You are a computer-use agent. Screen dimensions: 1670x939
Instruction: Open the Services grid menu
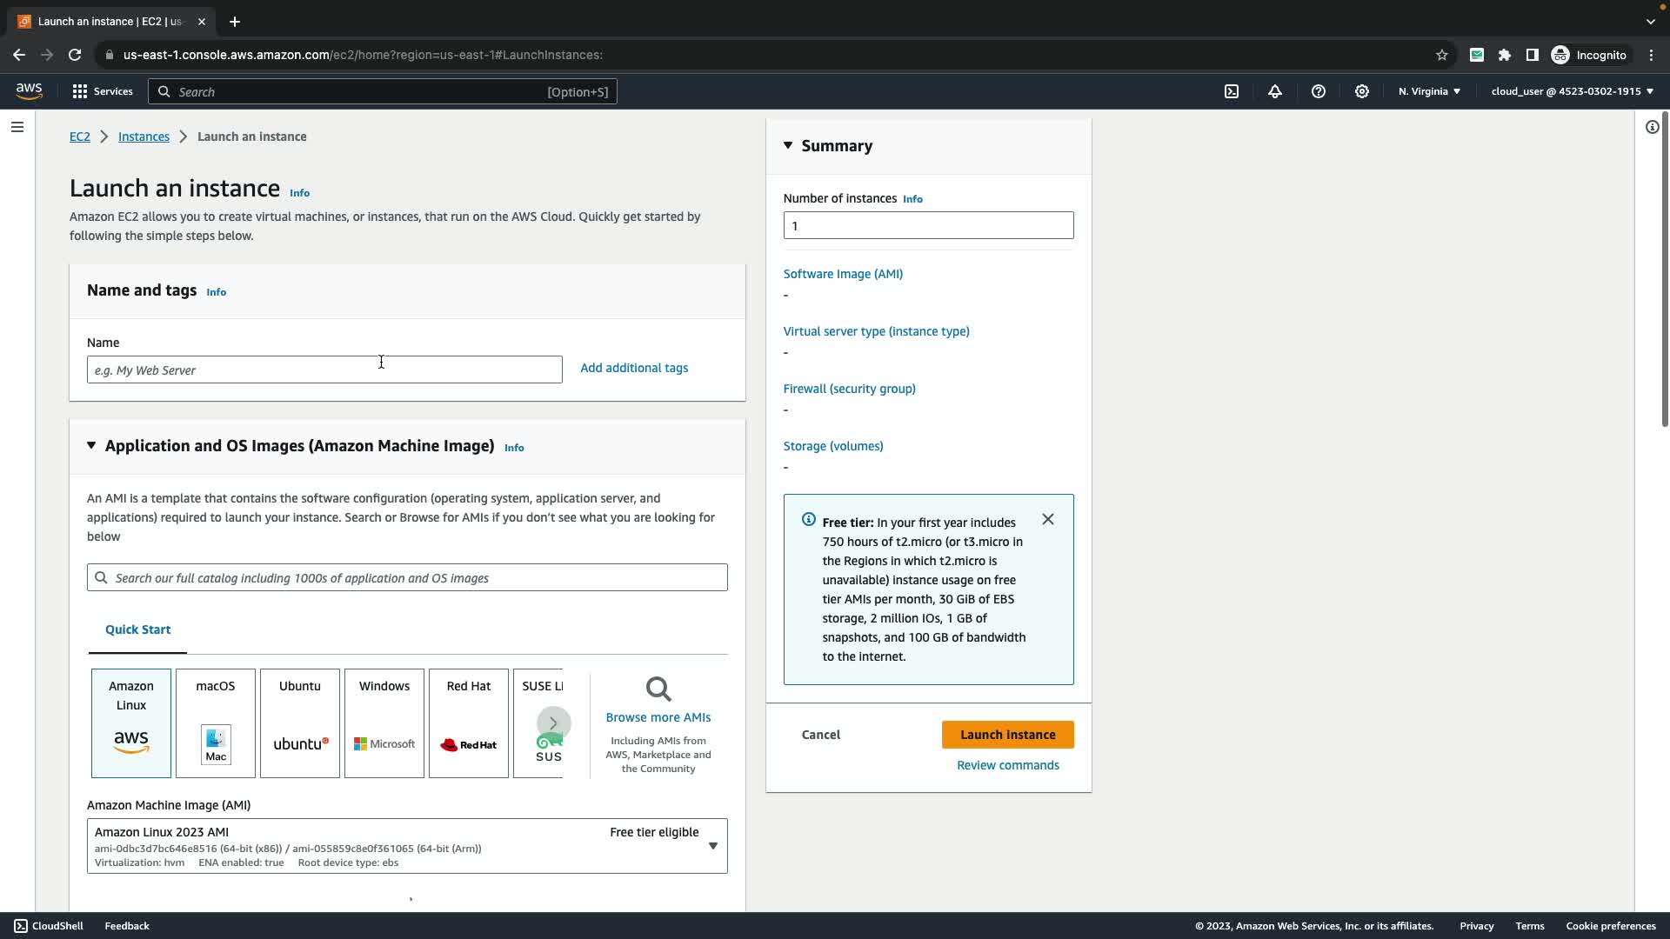(x=102, y=91)
